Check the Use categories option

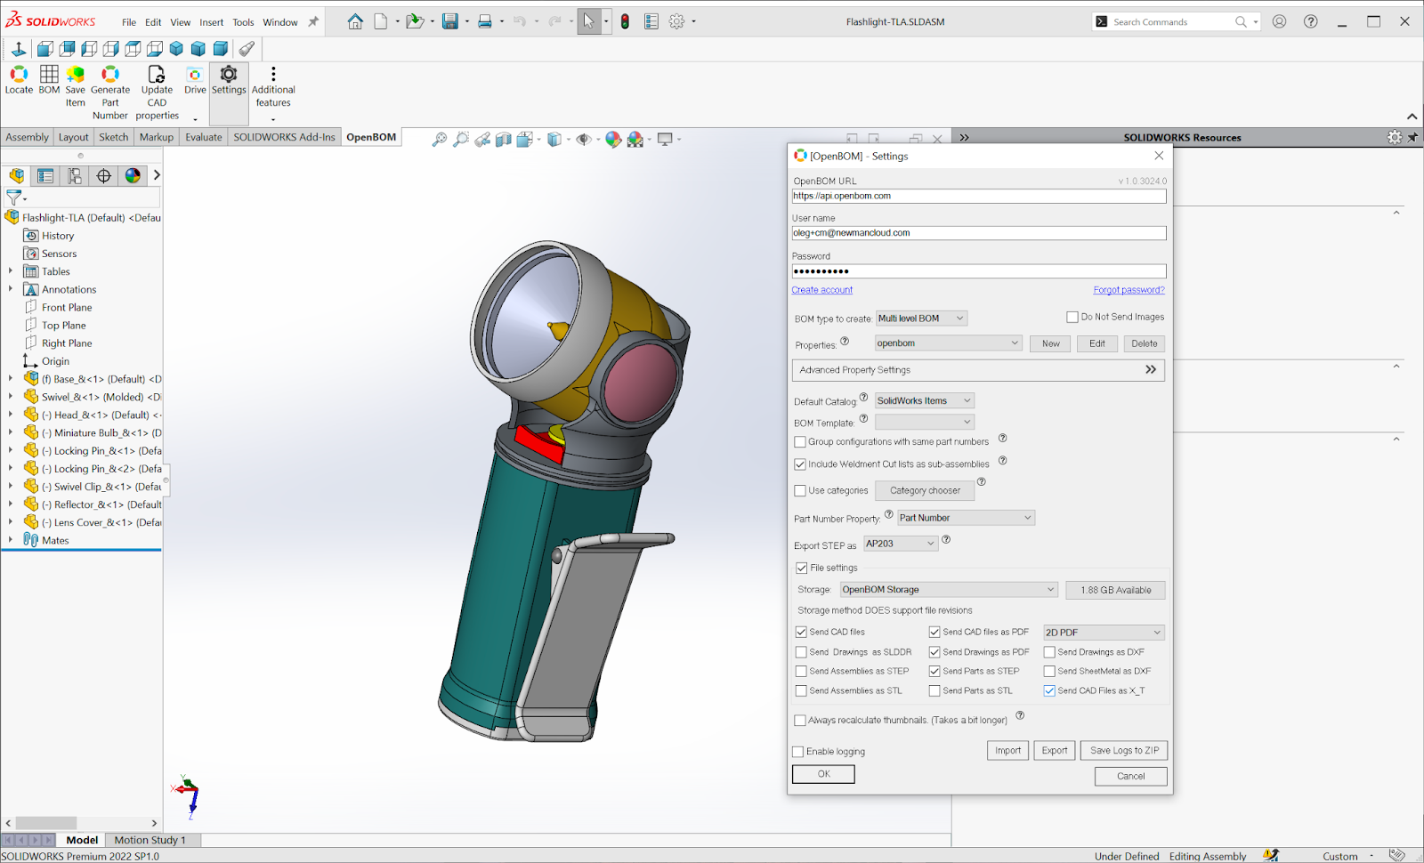click(800, 490)
